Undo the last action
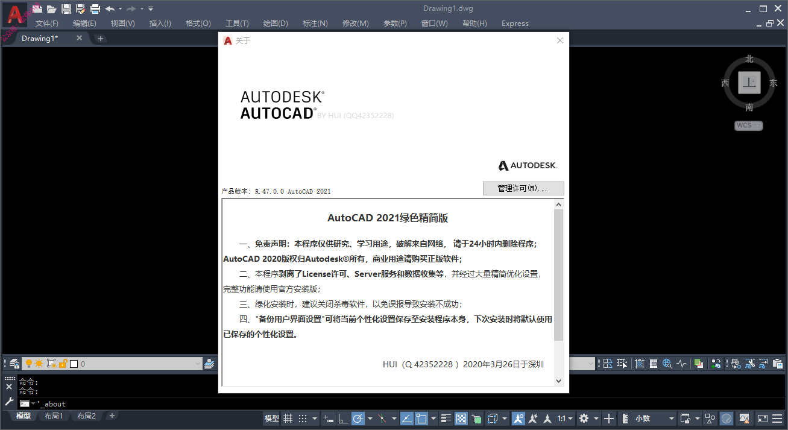Viewport: 788px width, 430px height. (x=110, y=8)
